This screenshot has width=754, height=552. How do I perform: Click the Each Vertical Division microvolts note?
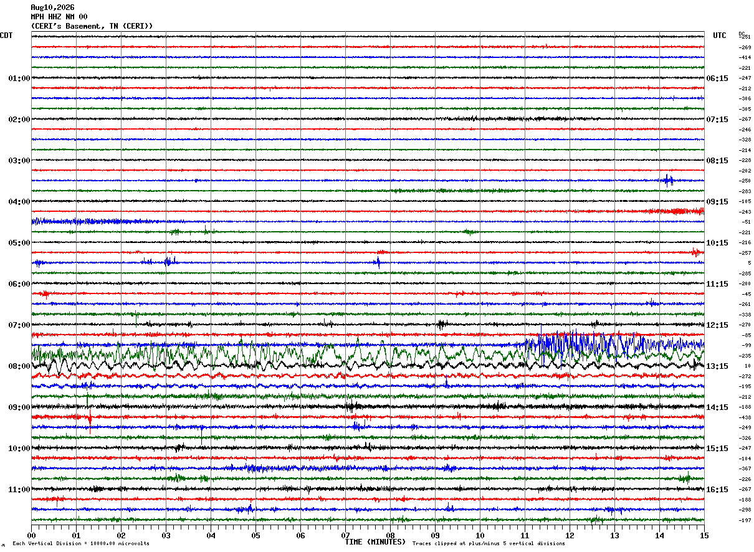pos(81,543)
